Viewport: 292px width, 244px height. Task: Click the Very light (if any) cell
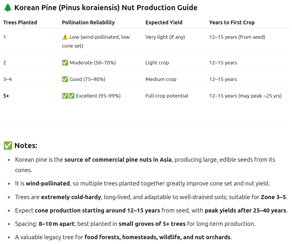coord(165,37)
